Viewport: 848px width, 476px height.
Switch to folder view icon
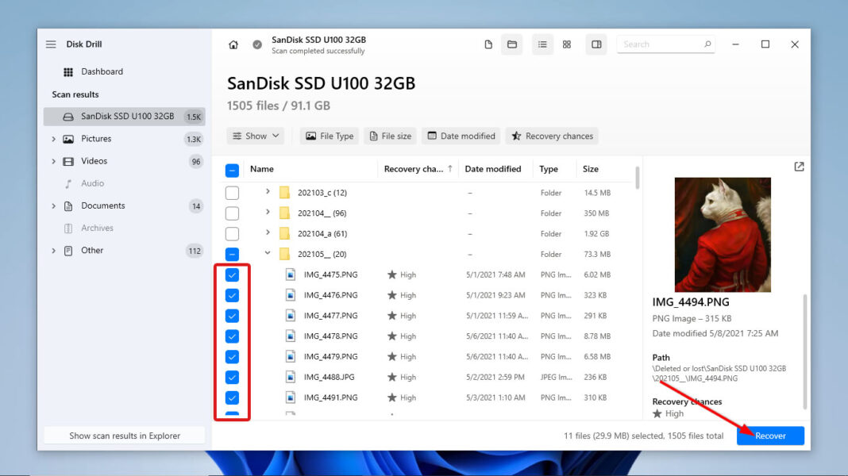tap(512, 44)
